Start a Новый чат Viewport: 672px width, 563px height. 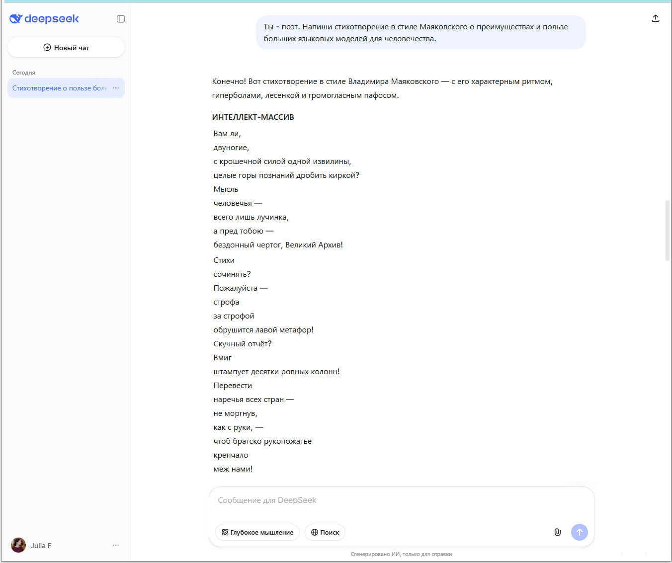66,47
